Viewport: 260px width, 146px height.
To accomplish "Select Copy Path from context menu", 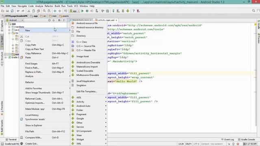I will pos(45,45).
